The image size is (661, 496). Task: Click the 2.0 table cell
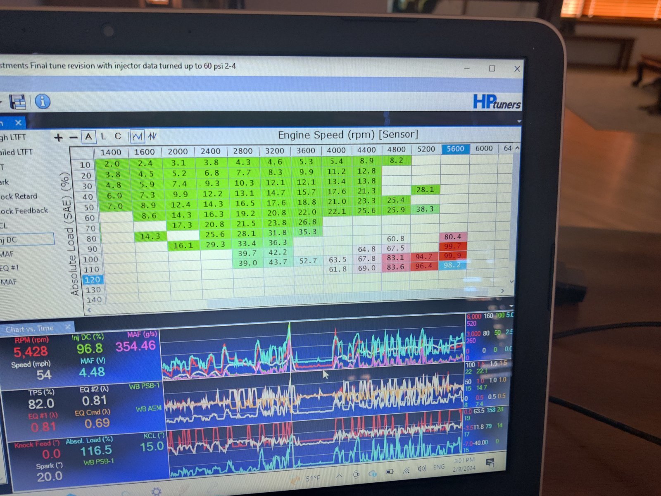[x=112, y=164]
